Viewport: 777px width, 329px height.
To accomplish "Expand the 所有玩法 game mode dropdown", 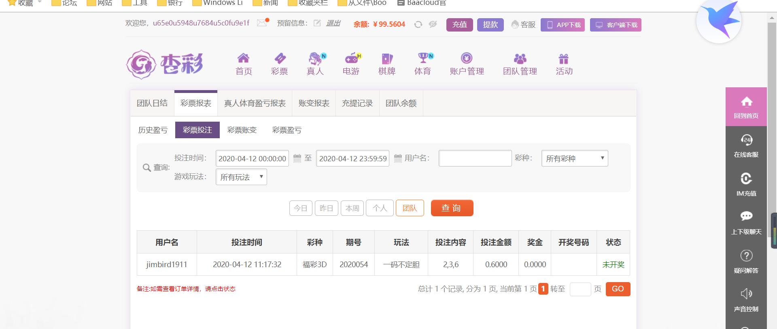I will (x=241, y=177).
